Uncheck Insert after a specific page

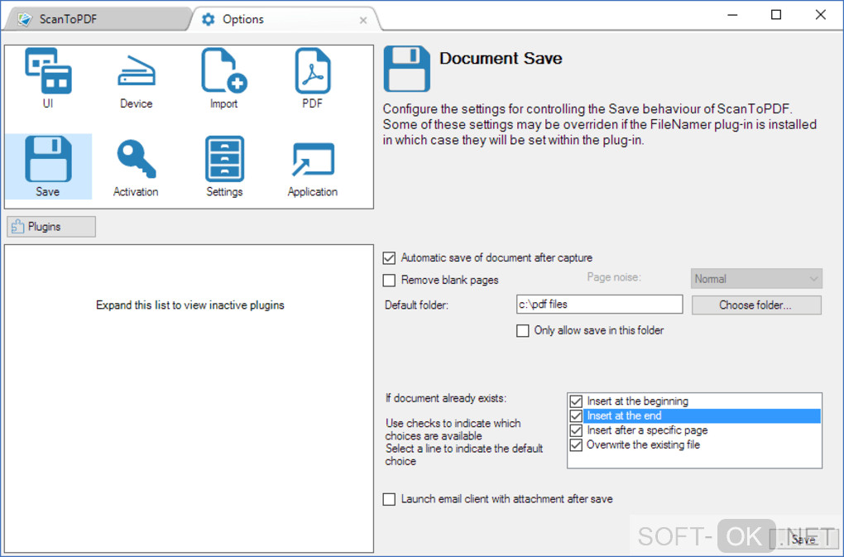click(x=576, y=430)
